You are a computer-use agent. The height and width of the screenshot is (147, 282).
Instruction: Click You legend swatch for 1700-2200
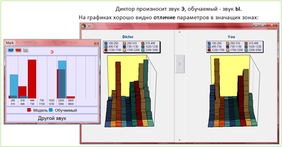tap(228, 50)
